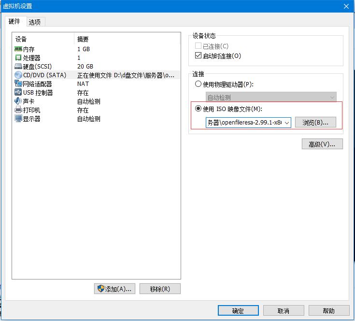
Task: Select the display (显示器) monitor icon
Action: point(18,118)
